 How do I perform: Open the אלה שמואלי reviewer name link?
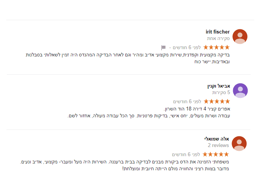pyautogui.click(x=217, y=139)
